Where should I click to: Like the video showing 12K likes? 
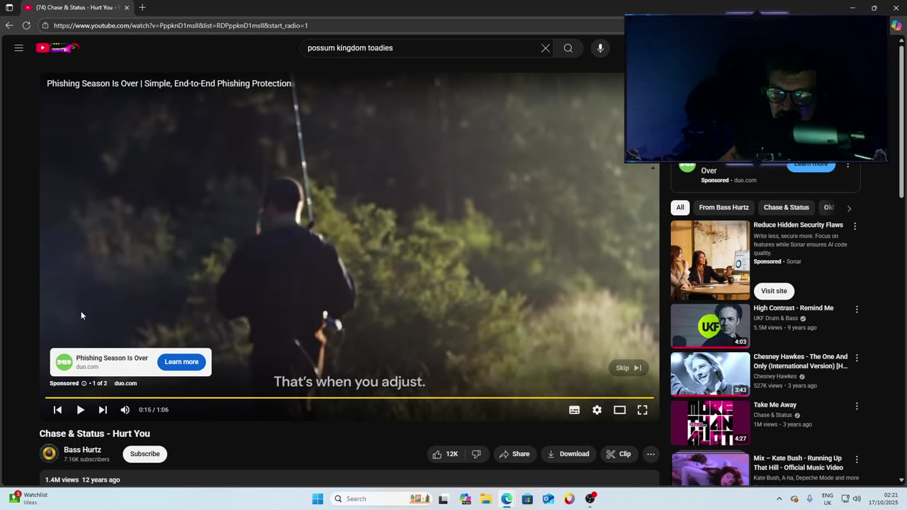[445, 454]
